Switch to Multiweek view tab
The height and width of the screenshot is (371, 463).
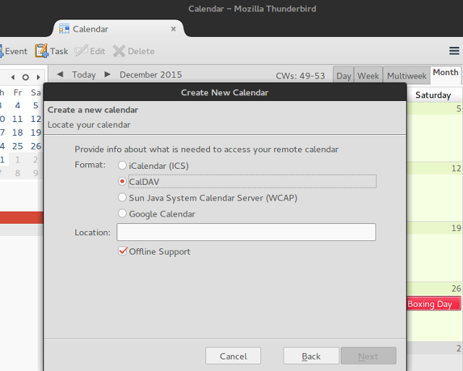407,76
